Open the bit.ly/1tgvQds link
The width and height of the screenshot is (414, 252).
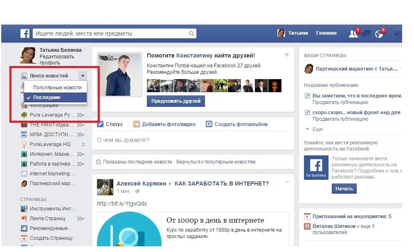(x=122, y=203)
